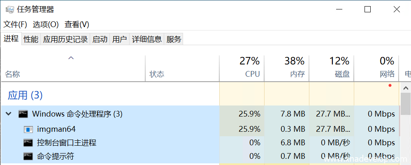Viewport: 411px width, 165px height.
Task: Click the Windows 命令处理程序 console icon
Action: 23,114
